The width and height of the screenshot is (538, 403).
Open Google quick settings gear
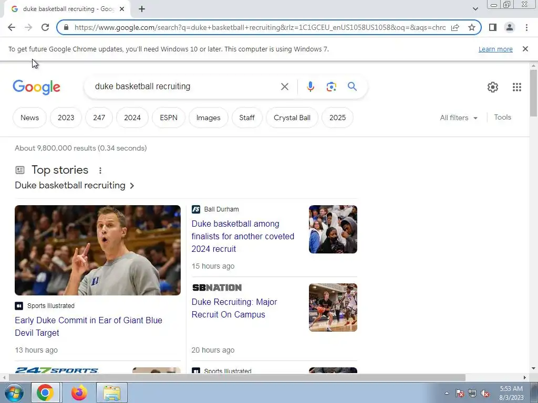(493, 87)
